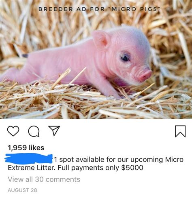
Task: Click the piglet's ear in the photo
Action: point(101,39)
